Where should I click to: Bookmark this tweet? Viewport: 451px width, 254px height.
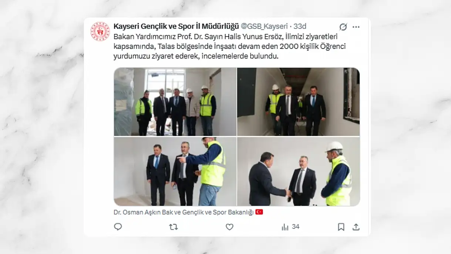tap(341, 227)
